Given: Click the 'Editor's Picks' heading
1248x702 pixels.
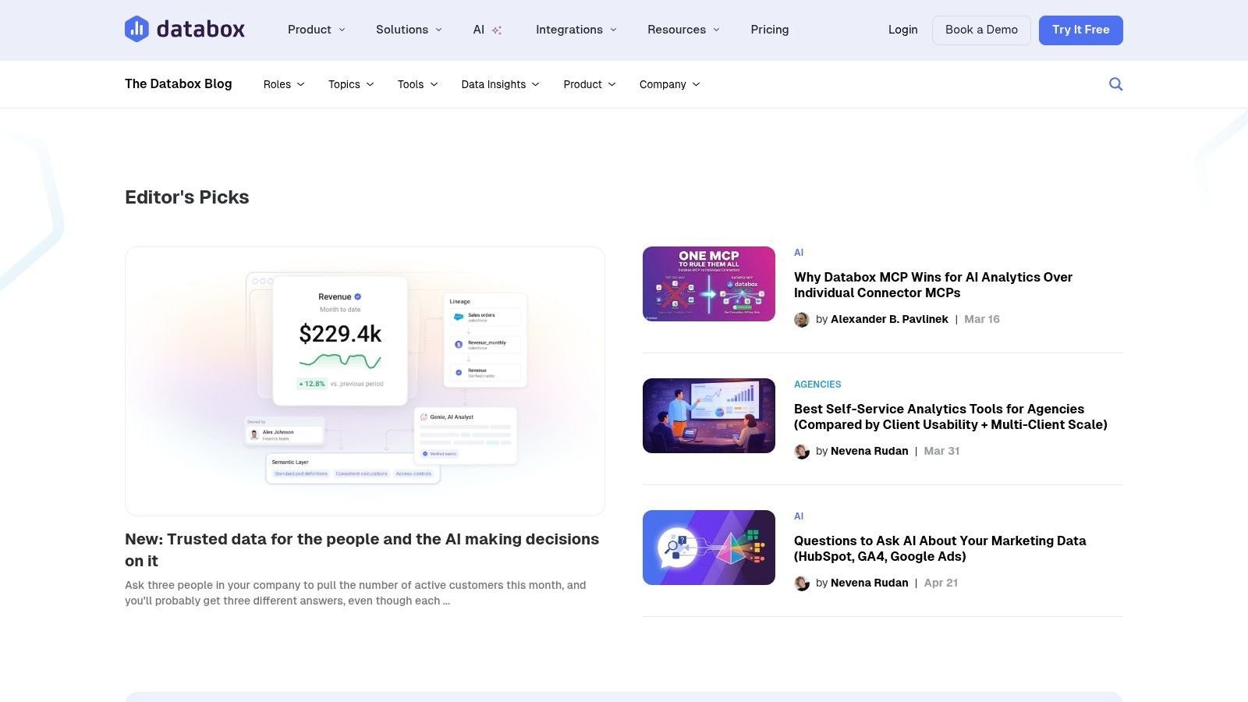Looking at the screenshot, I should pos(187,197).
